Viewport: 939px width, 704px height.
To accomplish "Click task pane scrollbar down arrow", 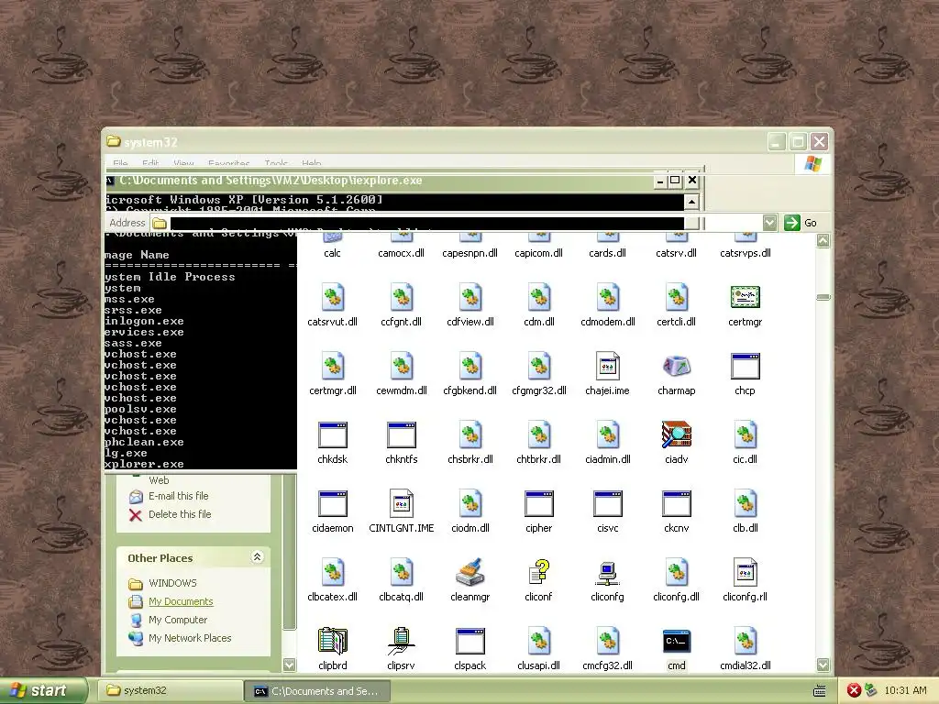I will pyautogui.click(x=289, y=665).
